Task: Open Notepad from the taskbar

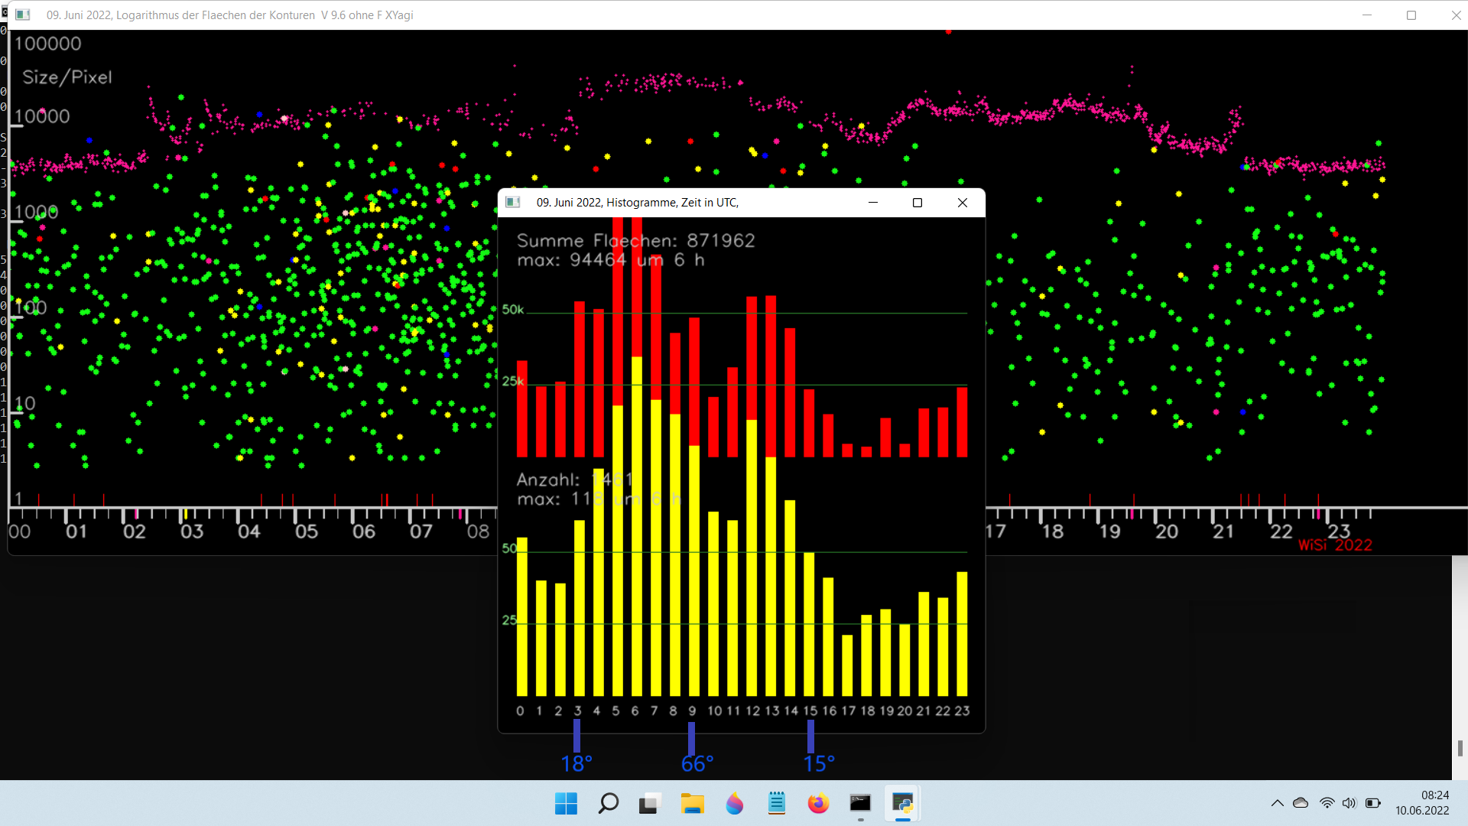Action: (777, 804)
